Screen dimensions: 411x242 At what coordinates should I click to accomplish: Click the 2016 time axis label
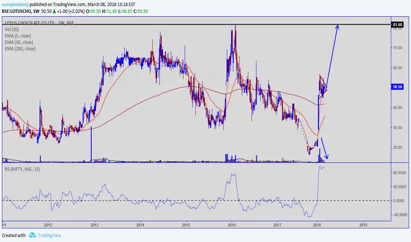[x=232, y=225]
